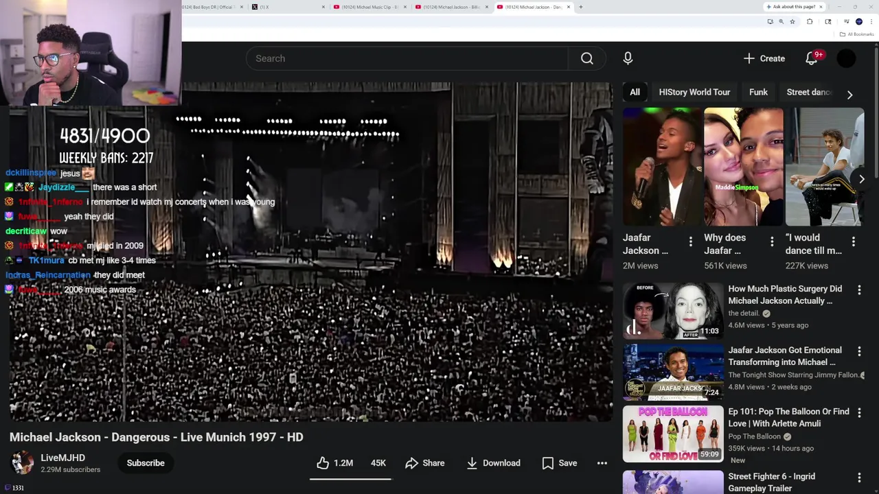Open the account avatar menu
879x494 pixels.
coord(847,58)
